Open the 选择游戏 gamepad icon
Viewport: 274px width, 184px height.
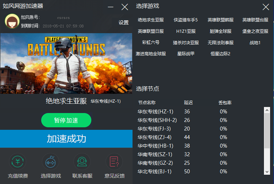[51, 162]
